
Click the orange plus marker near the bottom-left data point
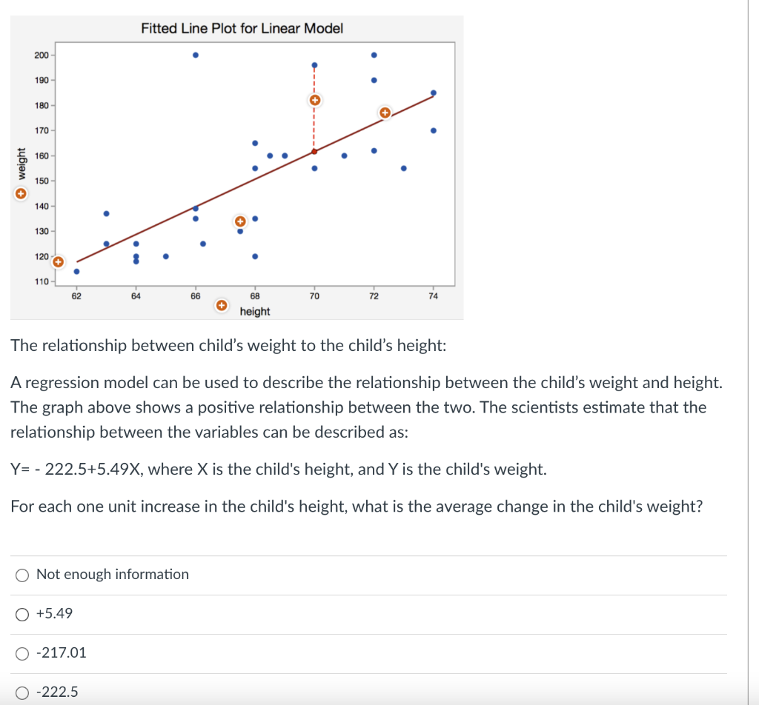[x=59, y=261]
